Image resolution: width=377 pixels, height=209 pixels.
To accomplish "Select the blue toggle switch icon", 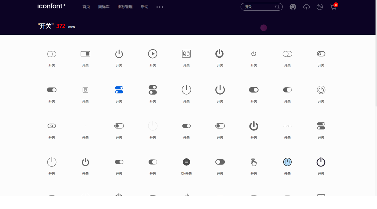I will [119, 90].
